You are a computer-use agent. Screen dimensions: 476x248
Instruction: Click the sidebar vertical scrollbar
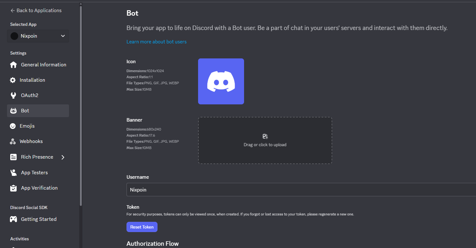[81, 105]
